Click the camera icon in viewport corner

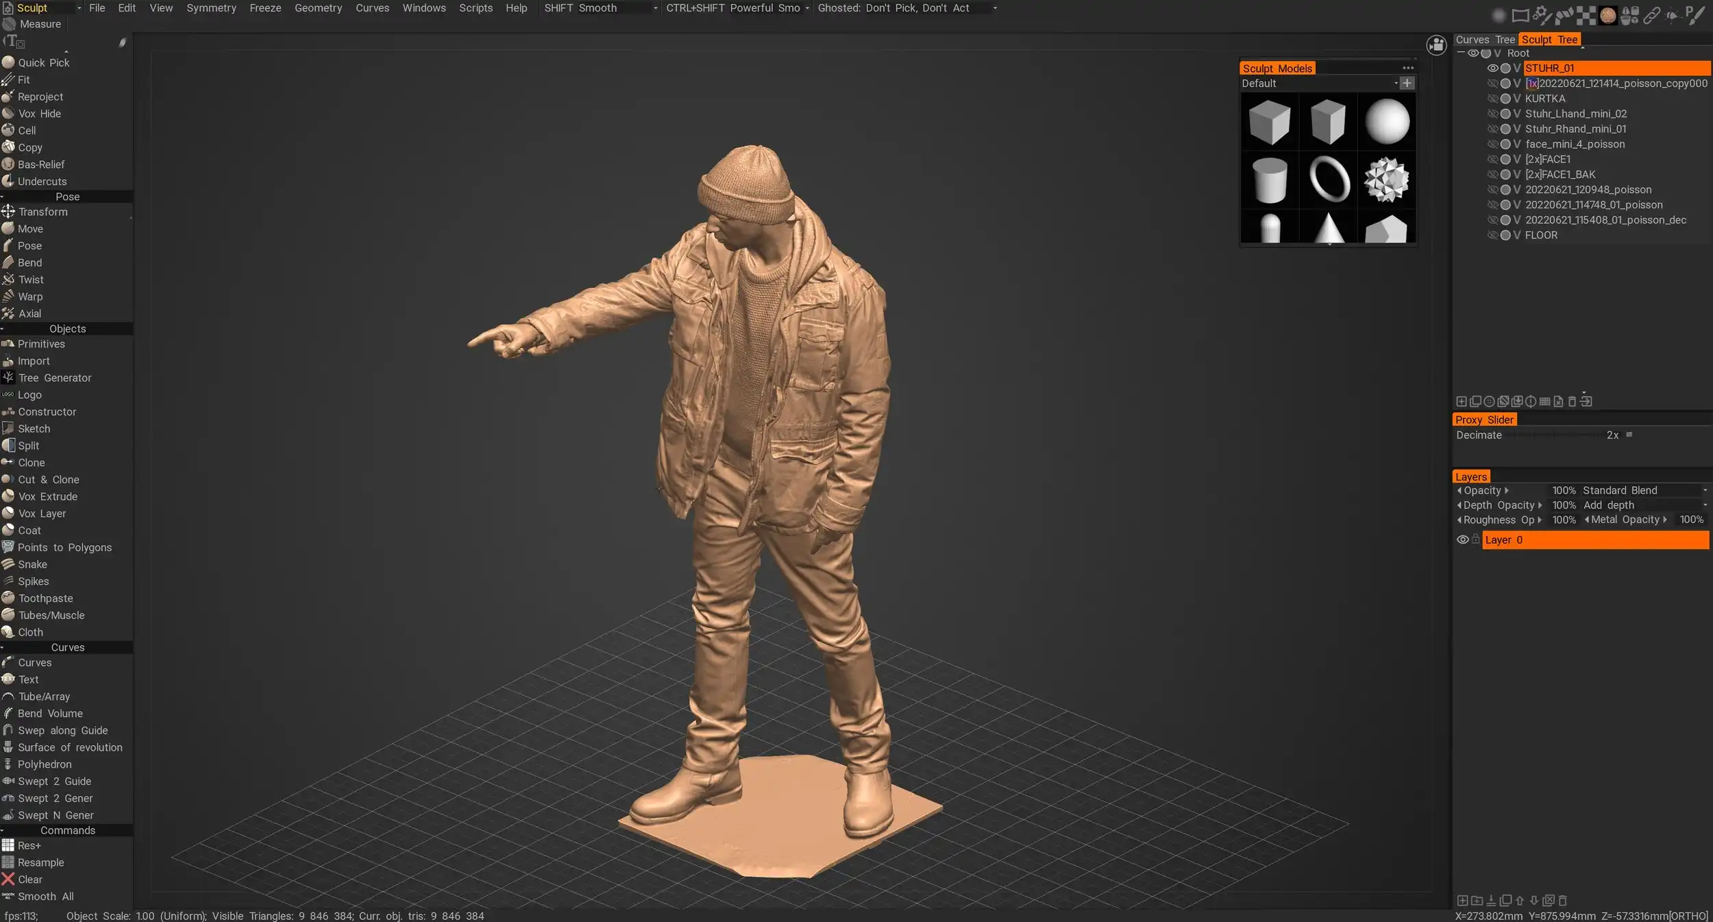1436,45
